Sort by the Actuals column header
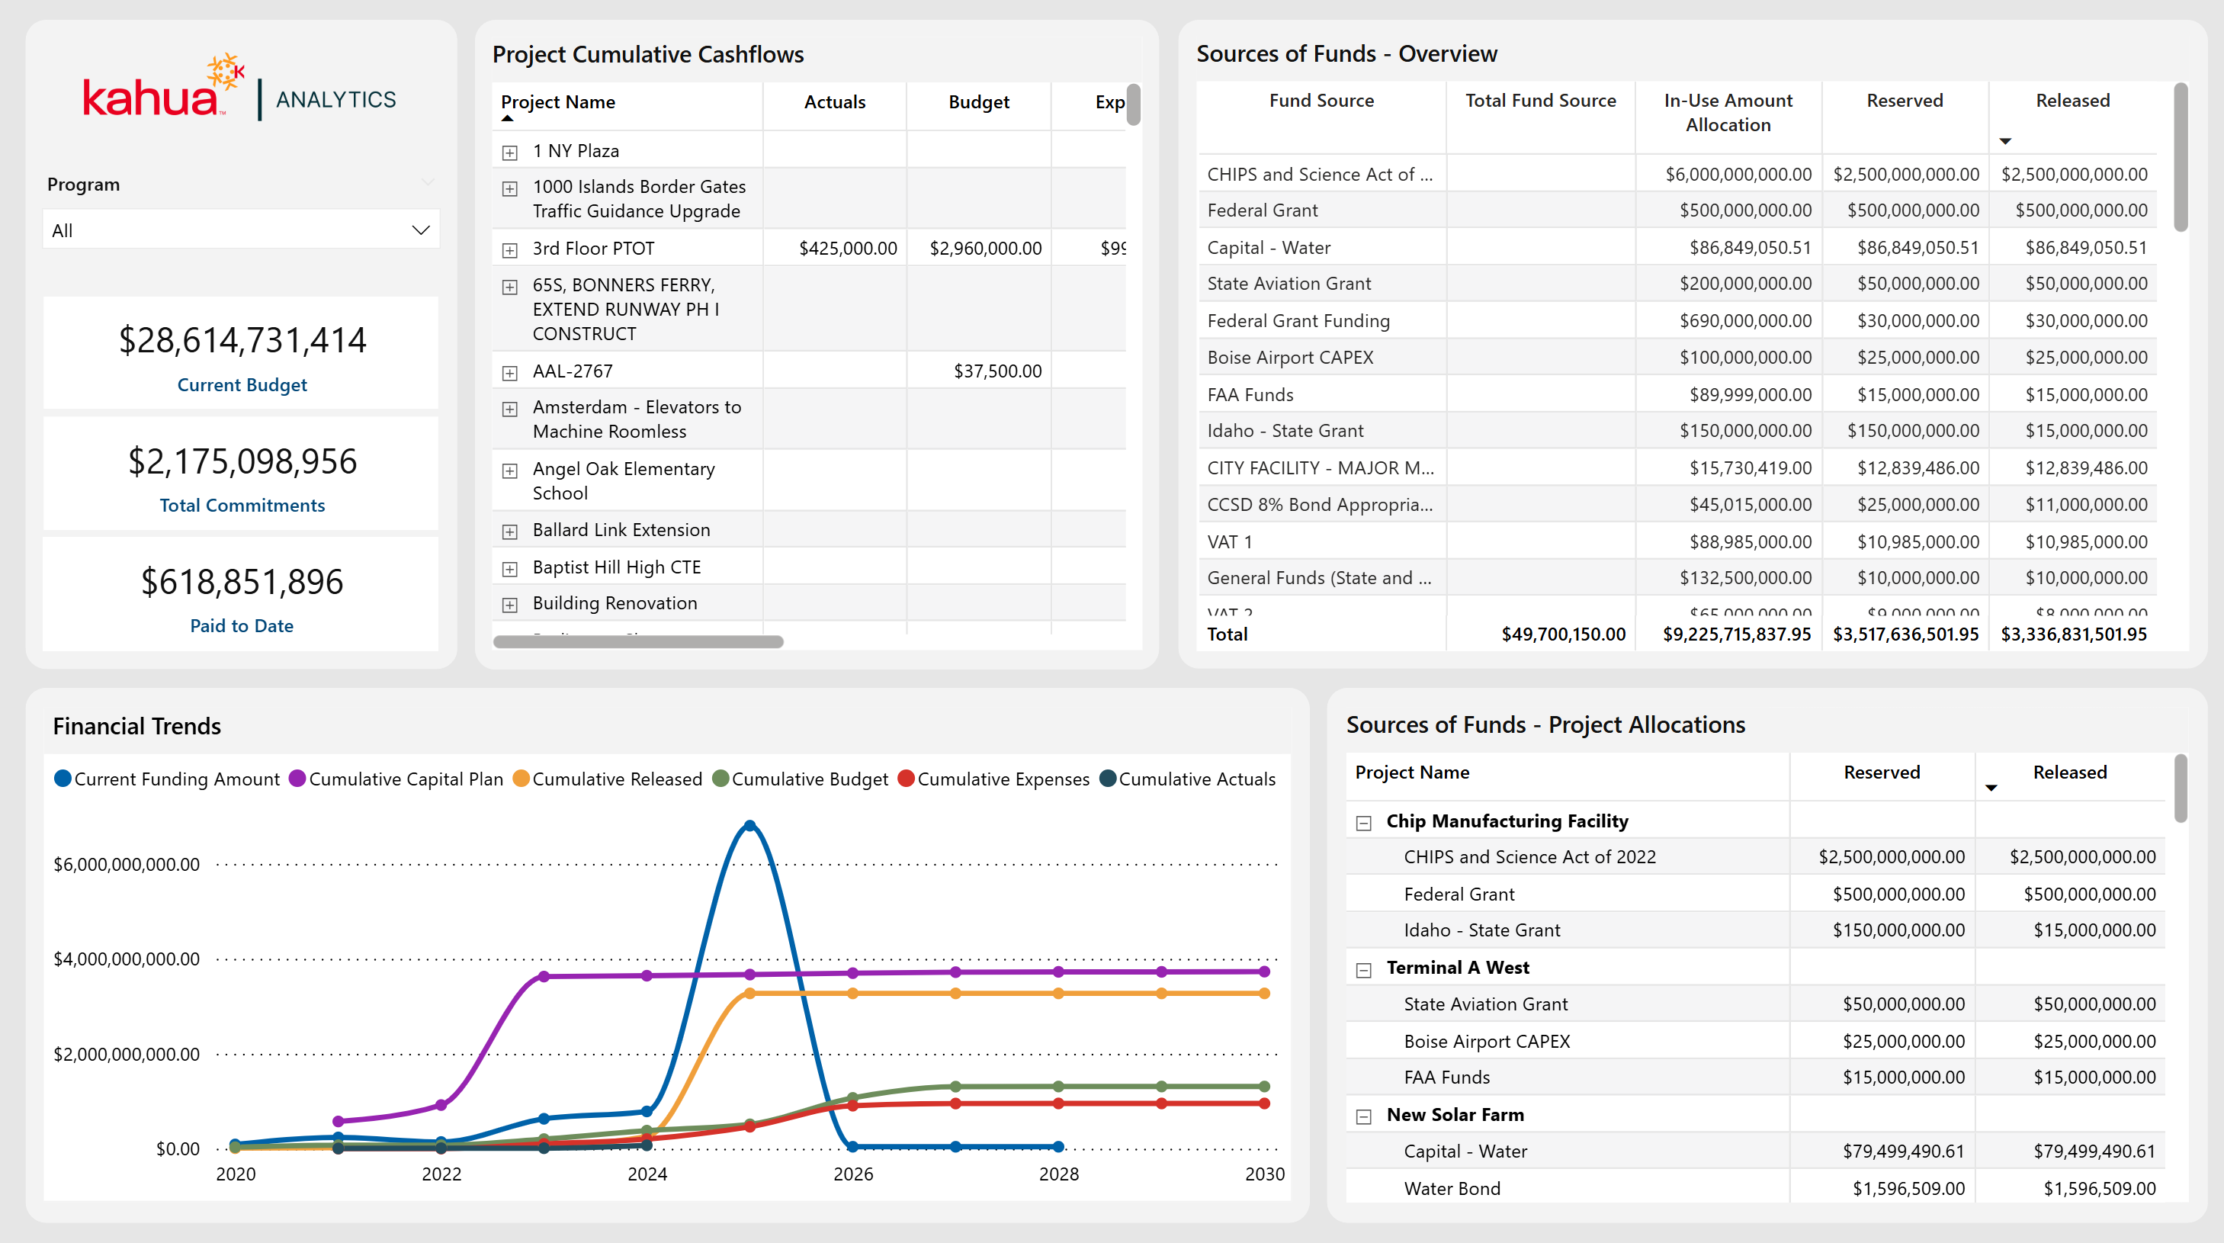This screenshot has width=2224, height=1243. (834, 102)
